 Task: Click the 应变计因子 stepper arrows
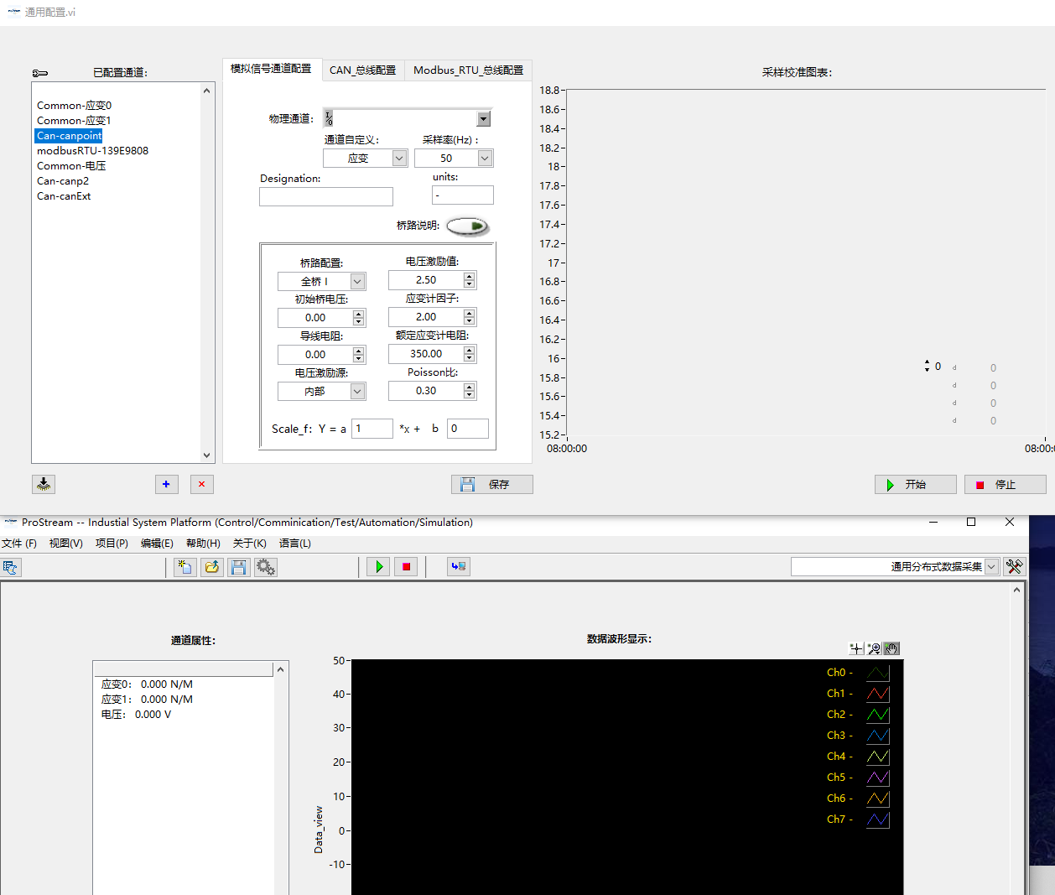pos(470,317)
